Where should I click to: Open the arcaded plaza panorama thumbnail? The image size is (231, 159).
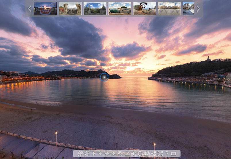coord(170,9)
